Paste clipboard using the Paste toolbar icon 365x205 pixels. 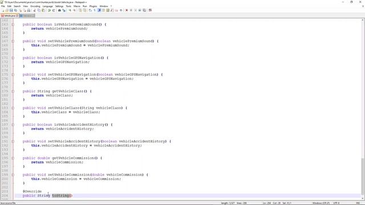43,10
